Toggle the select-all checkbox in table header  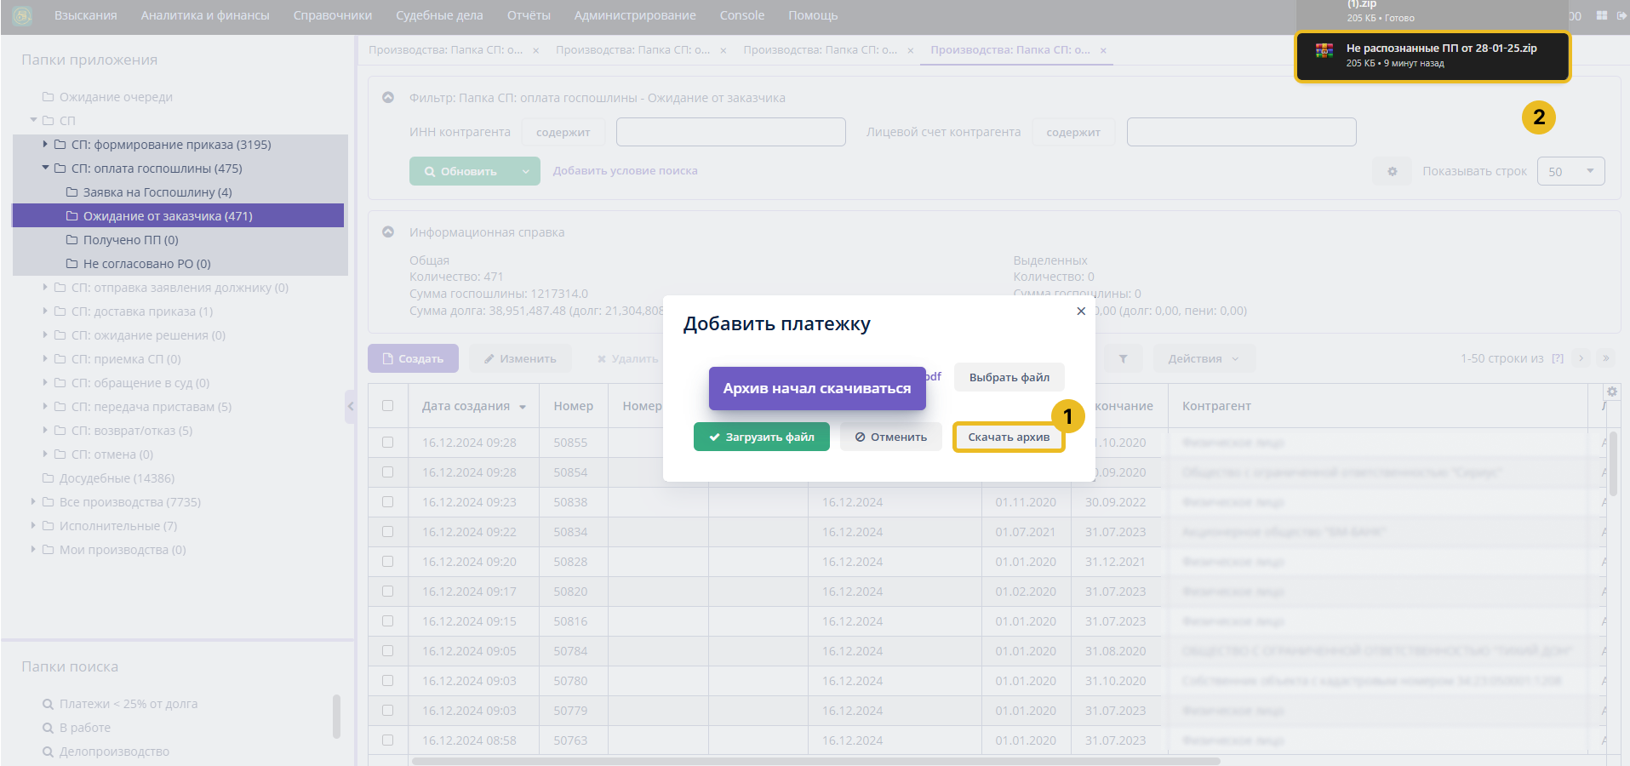[x=388, y=406]
